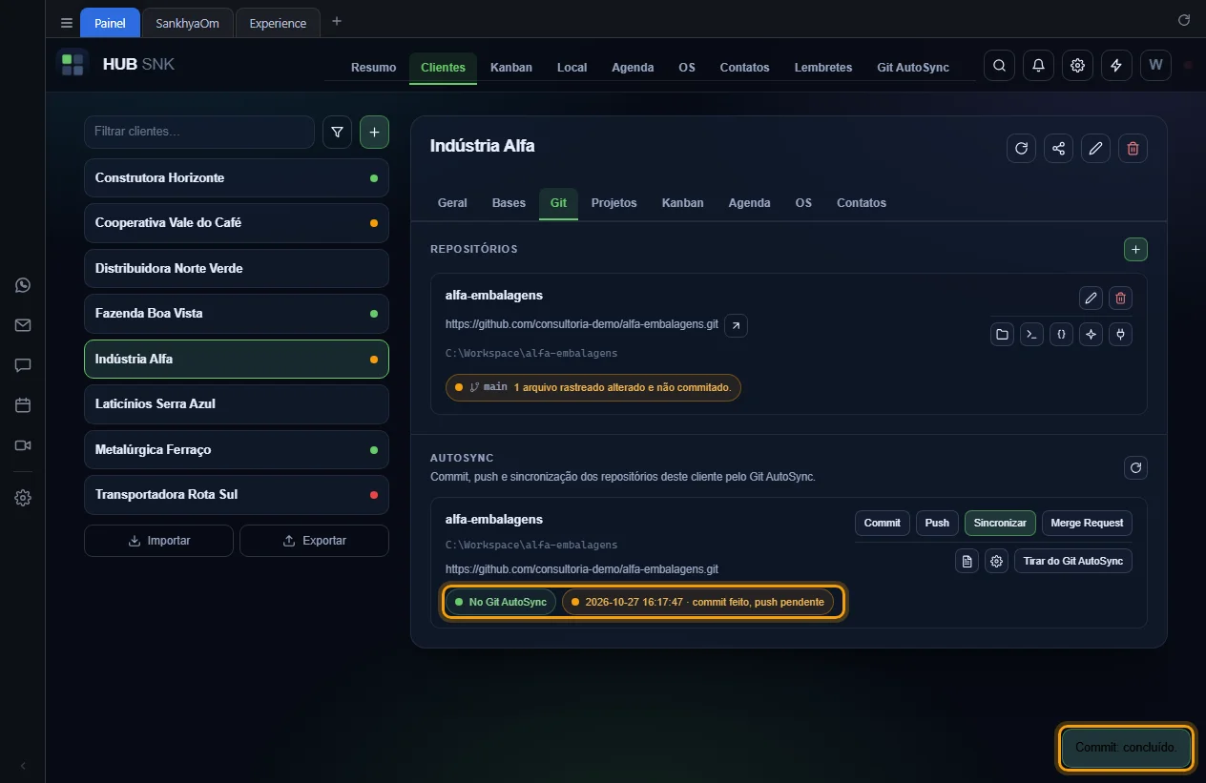Open the repository terminal icon

coord(1031,335)
